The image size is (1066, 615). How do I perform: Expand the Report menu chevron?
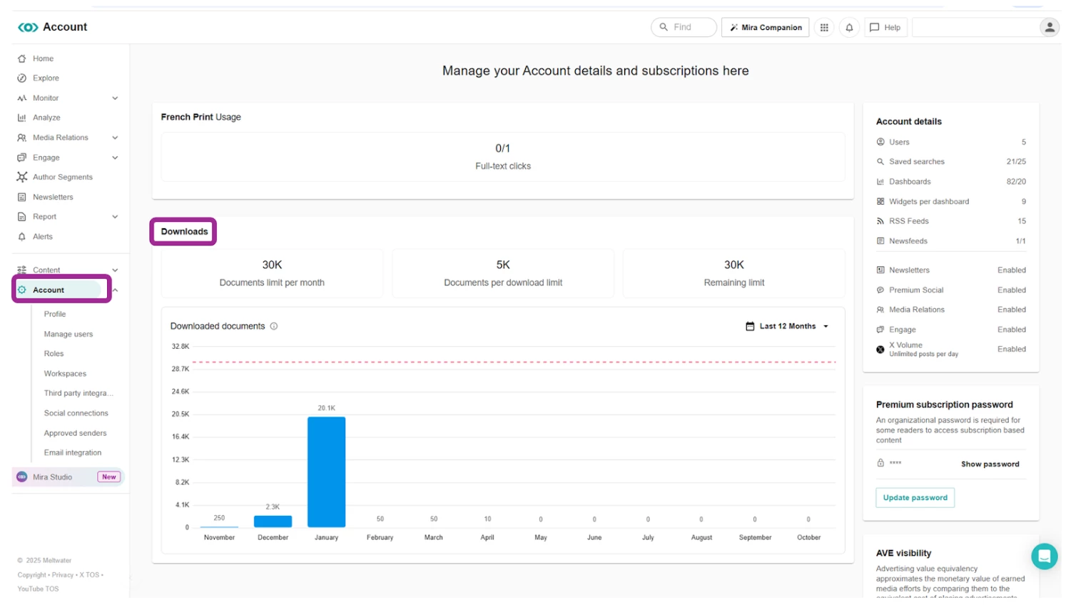(115, 217)
